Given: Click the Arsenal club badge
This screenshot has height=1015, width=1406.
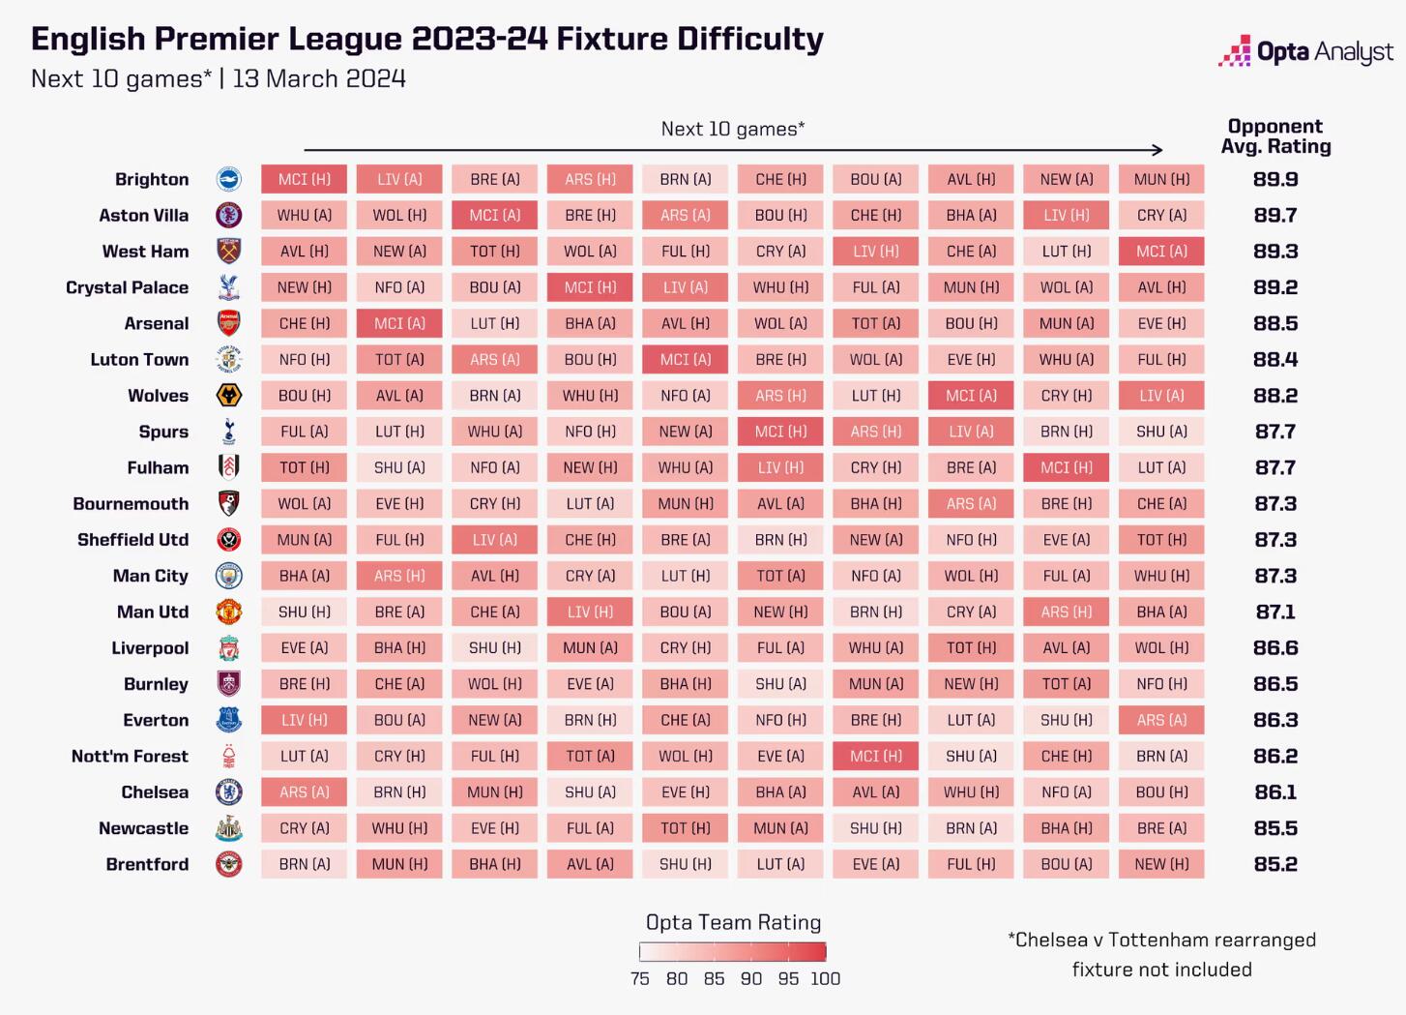Looking at the screenshot, I should 229,323.
